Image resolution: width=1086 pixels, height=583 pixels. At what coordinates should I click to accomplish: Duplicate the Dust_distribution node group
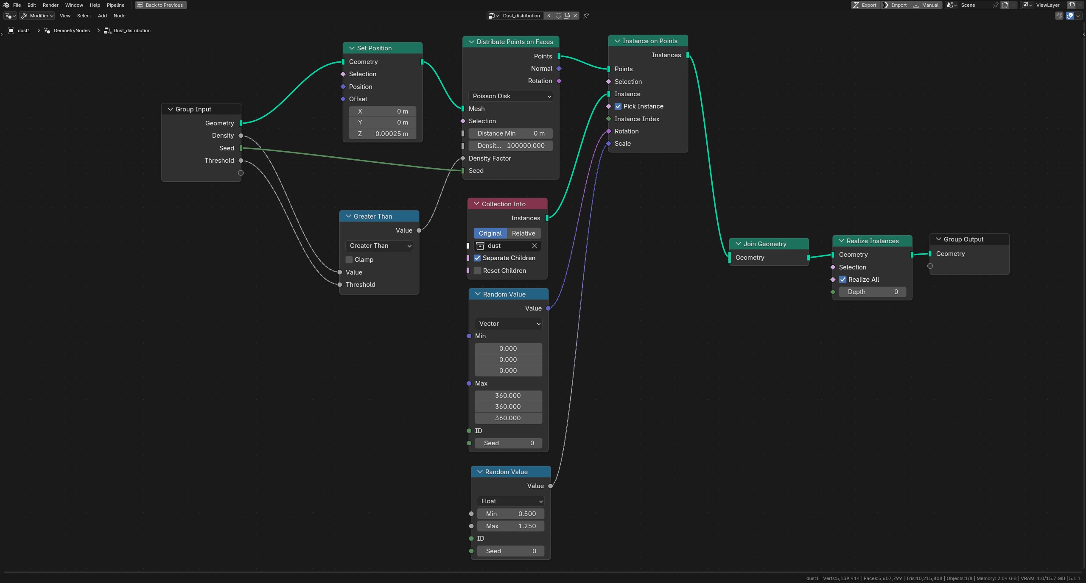coord(567,16)
